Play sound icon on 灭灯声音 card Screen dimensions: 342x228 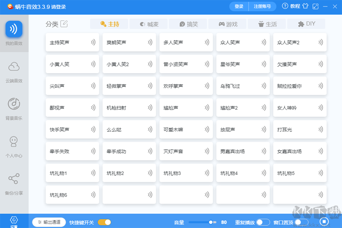coord(207,151)
